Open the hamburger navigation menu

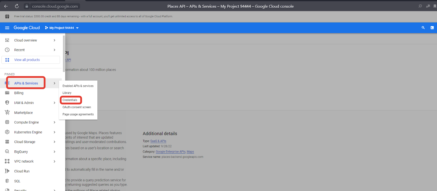[x=7, y=28]
